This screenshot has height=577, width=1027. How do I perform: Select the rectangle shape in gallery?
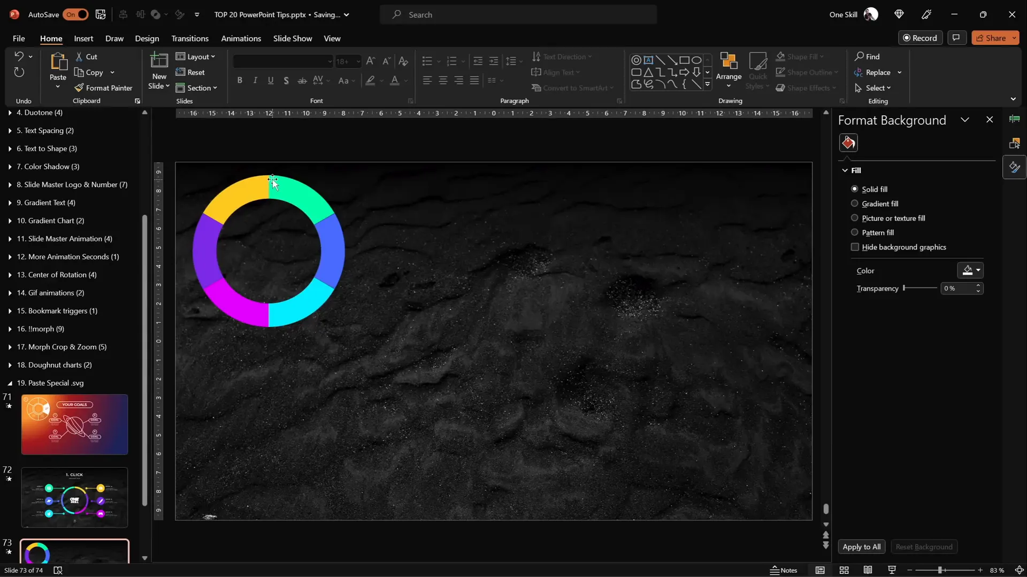684,60
